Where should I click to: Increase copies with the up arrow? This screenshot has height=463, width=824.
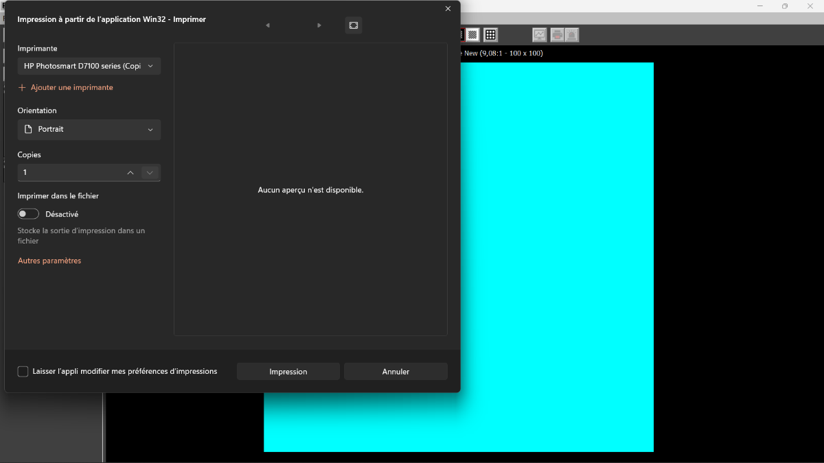pos(130,173)
